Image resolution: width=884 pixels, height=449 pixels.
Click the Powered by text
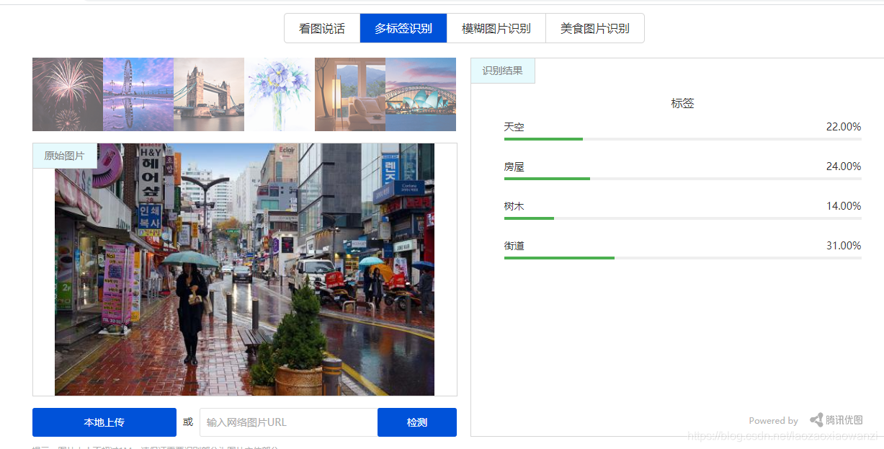pos(773,421)
